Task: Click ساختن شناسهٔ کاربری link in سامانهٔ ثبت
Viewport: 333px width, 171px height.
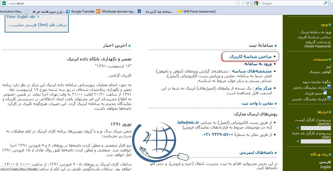Action: tap(250, 57)
